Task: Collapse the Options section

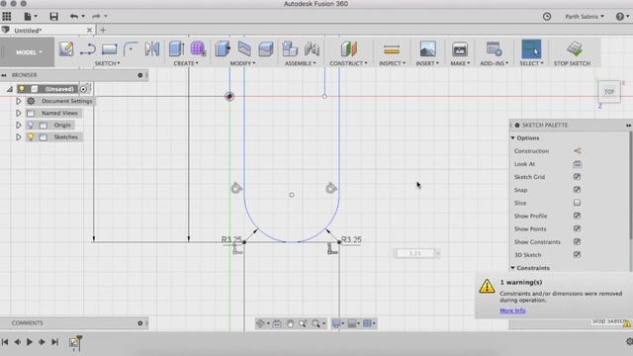Action: click(513, 138)
